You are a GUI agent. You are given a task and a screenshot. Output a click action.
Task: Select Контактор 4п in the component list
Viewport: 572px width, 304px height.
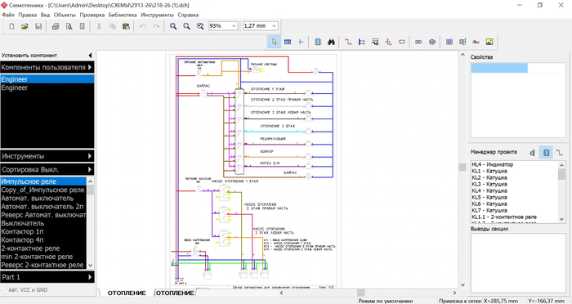tap(44, 240)
